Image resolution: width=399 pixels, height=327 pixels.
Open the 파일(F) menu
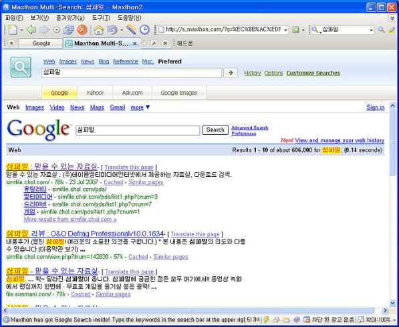[x=14, y=18]
